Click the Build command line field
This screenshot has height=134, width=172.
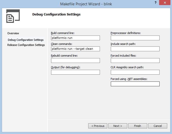(75, 38)
